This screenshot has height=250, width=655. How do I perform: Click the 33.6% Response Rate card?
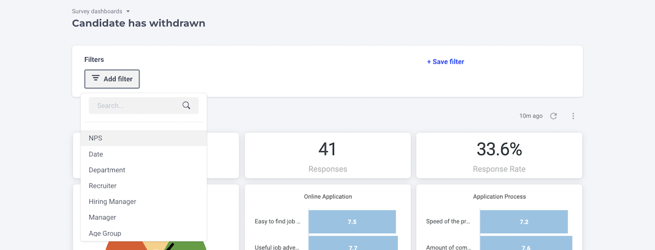[x=499, y=156]
